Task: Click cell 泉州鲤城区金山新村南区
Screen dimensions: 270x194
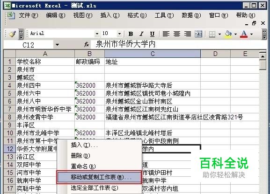Action: (x=153, y=101)
